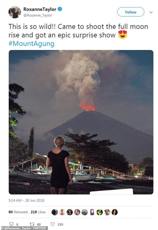Viewport: 158px width, 230px height.
Task: Click the last liker avatar in row
Action: click(115, 212)
